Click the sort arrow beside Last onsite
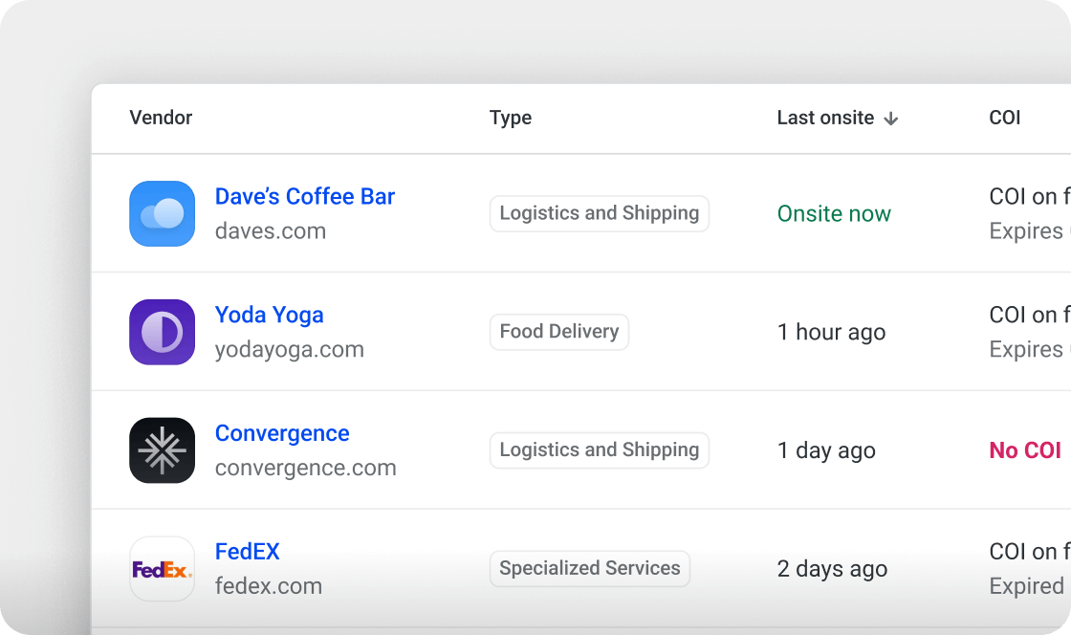The height and width of the screenshot is (635, 1071). tap(890, 119)
